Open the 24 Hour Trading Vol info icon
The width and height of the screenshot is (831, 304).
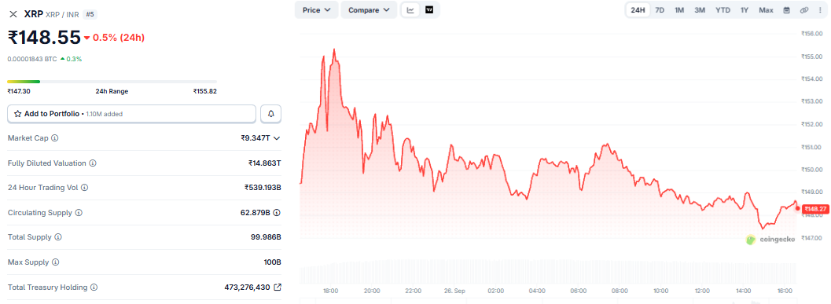[x=84, y=188]
